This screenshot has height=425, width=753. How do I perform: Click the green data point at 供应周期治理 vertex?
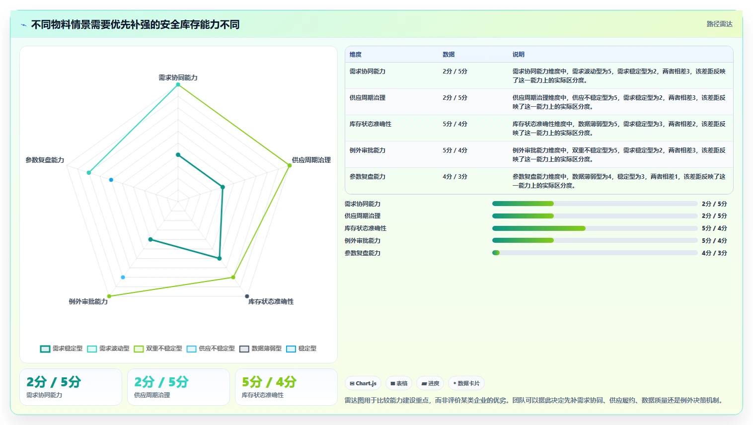290,165
